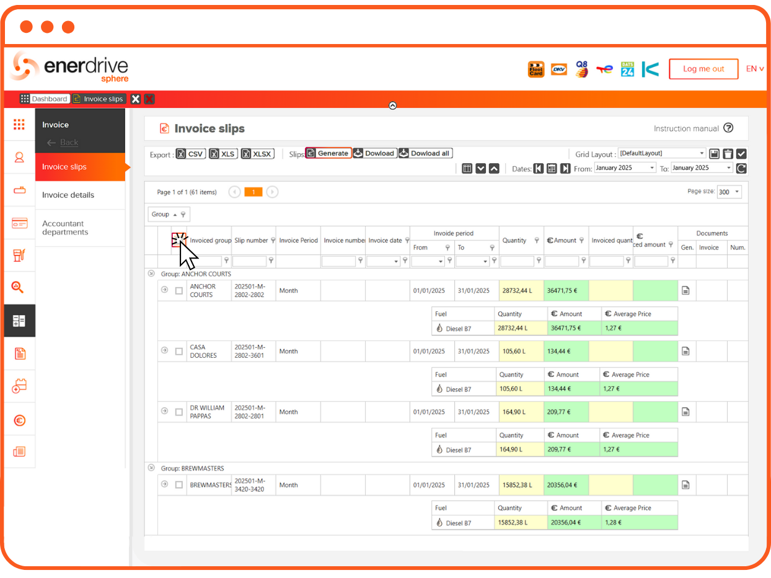The image size is (771, 578).
Task: Switch to the Dashboard tab
Action: pyautogui.click(x=43, y=99)
